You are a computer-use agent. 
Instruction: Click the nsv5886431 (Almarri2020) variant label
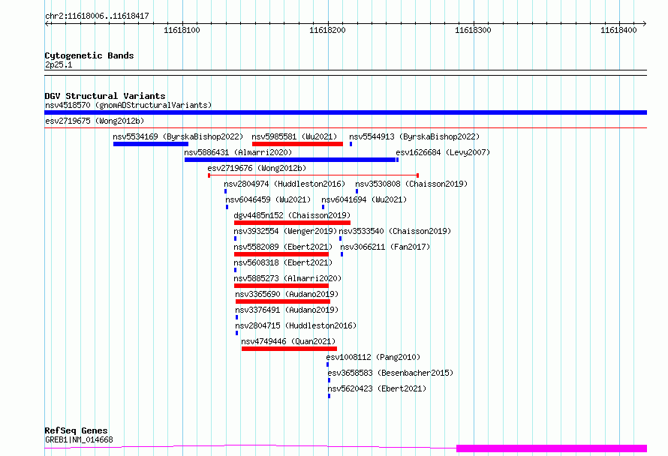pyautogui.click(x=238, y=152)
